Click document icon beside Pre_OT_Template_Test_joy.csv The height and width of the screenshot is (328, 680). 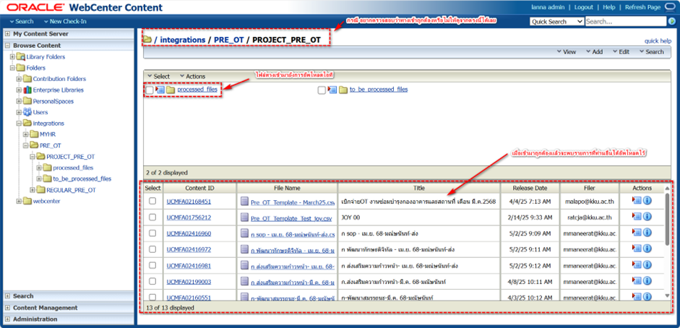(244, 217)
